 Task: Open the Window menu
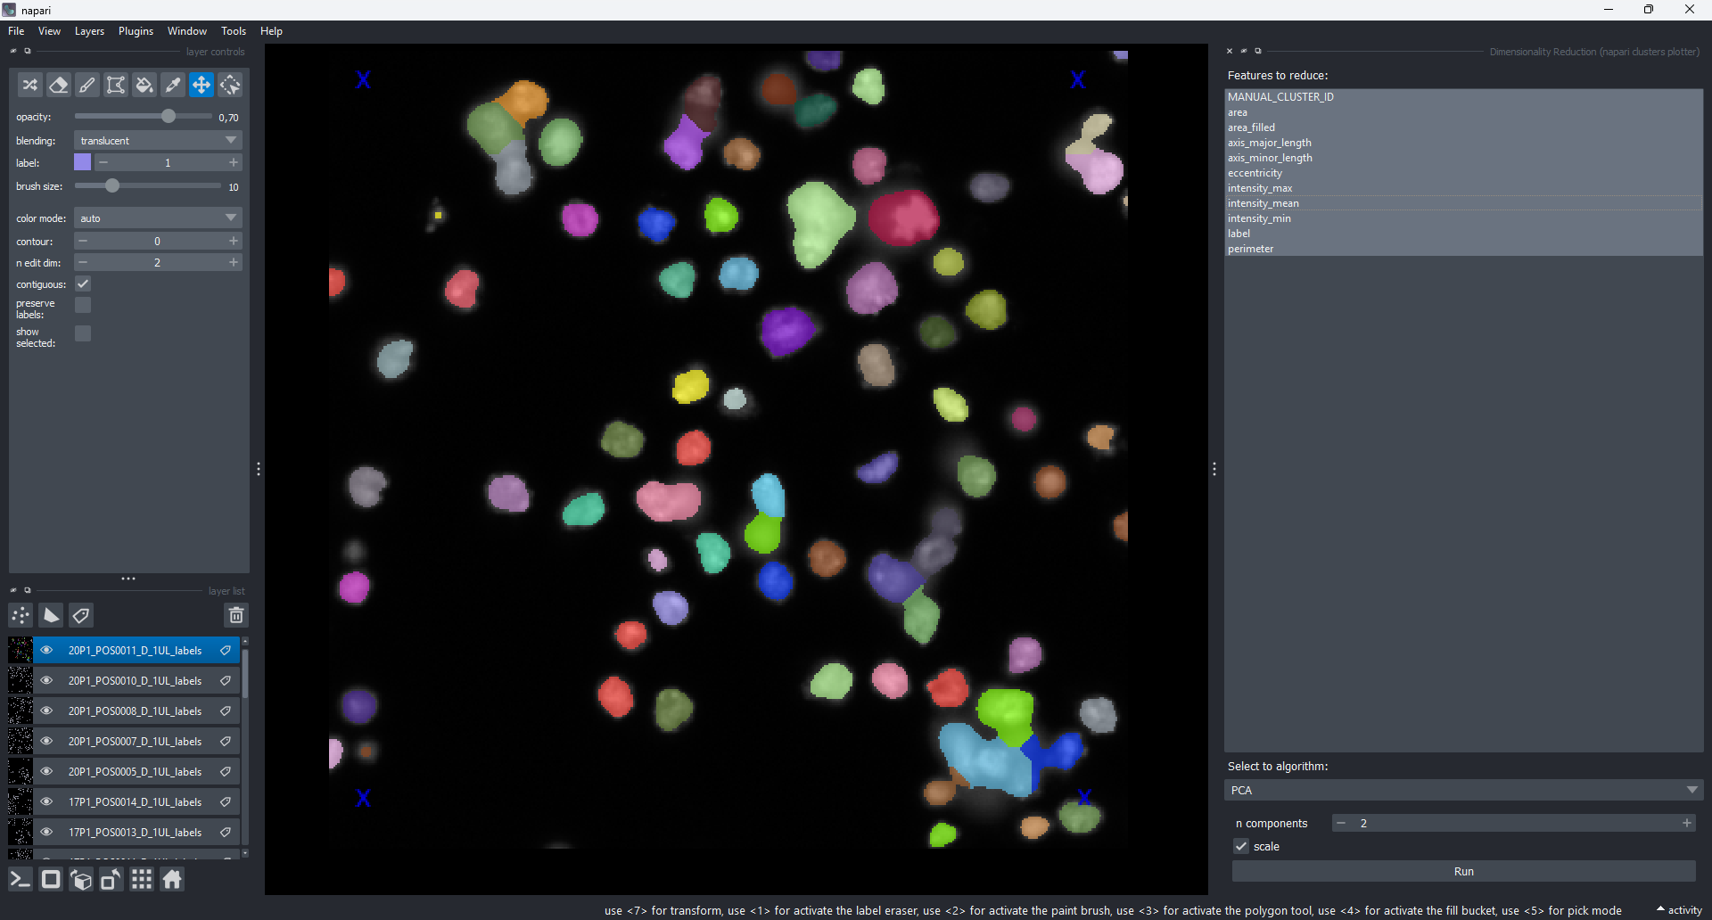[x=187, y=31]
